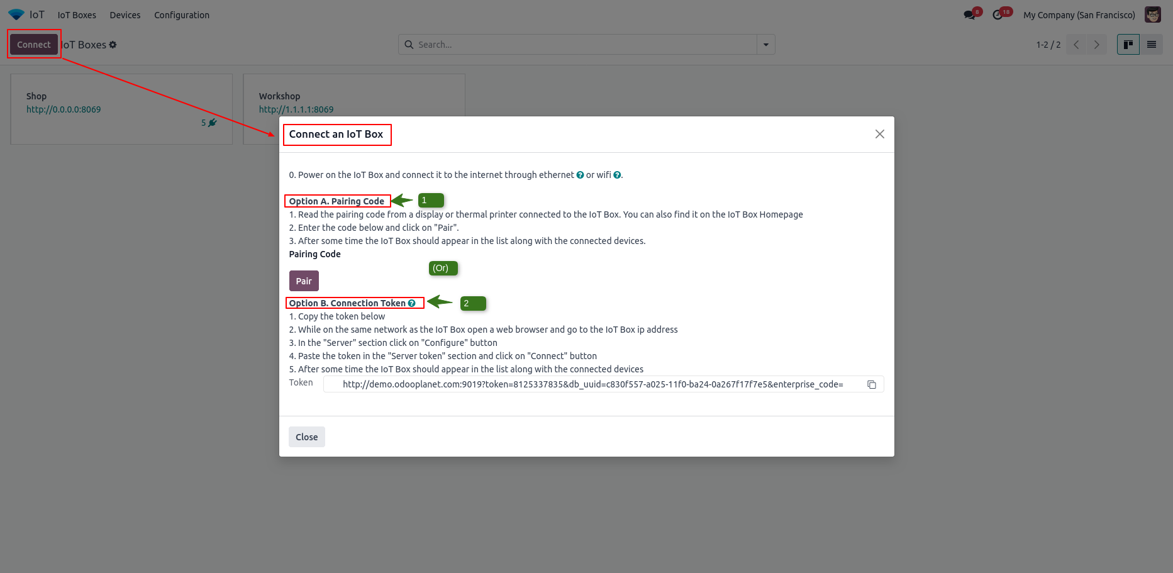
Task: Click the IoT app logo icon
Action: 16,14
